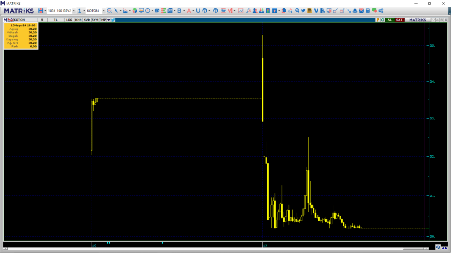Click the green AL buy button
Screen dimensions: 451x253
point(390,20)
